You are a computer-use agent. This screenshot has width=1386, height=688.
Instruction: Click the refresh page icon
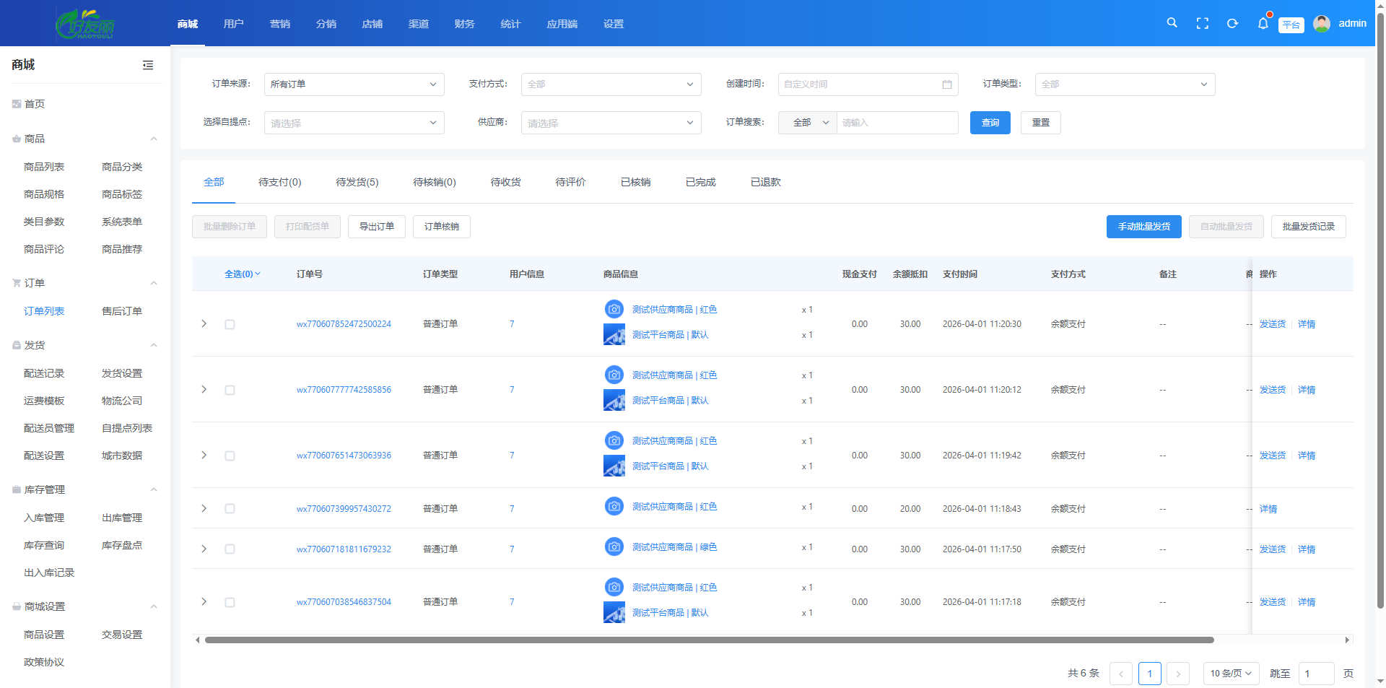(1232, 24)
